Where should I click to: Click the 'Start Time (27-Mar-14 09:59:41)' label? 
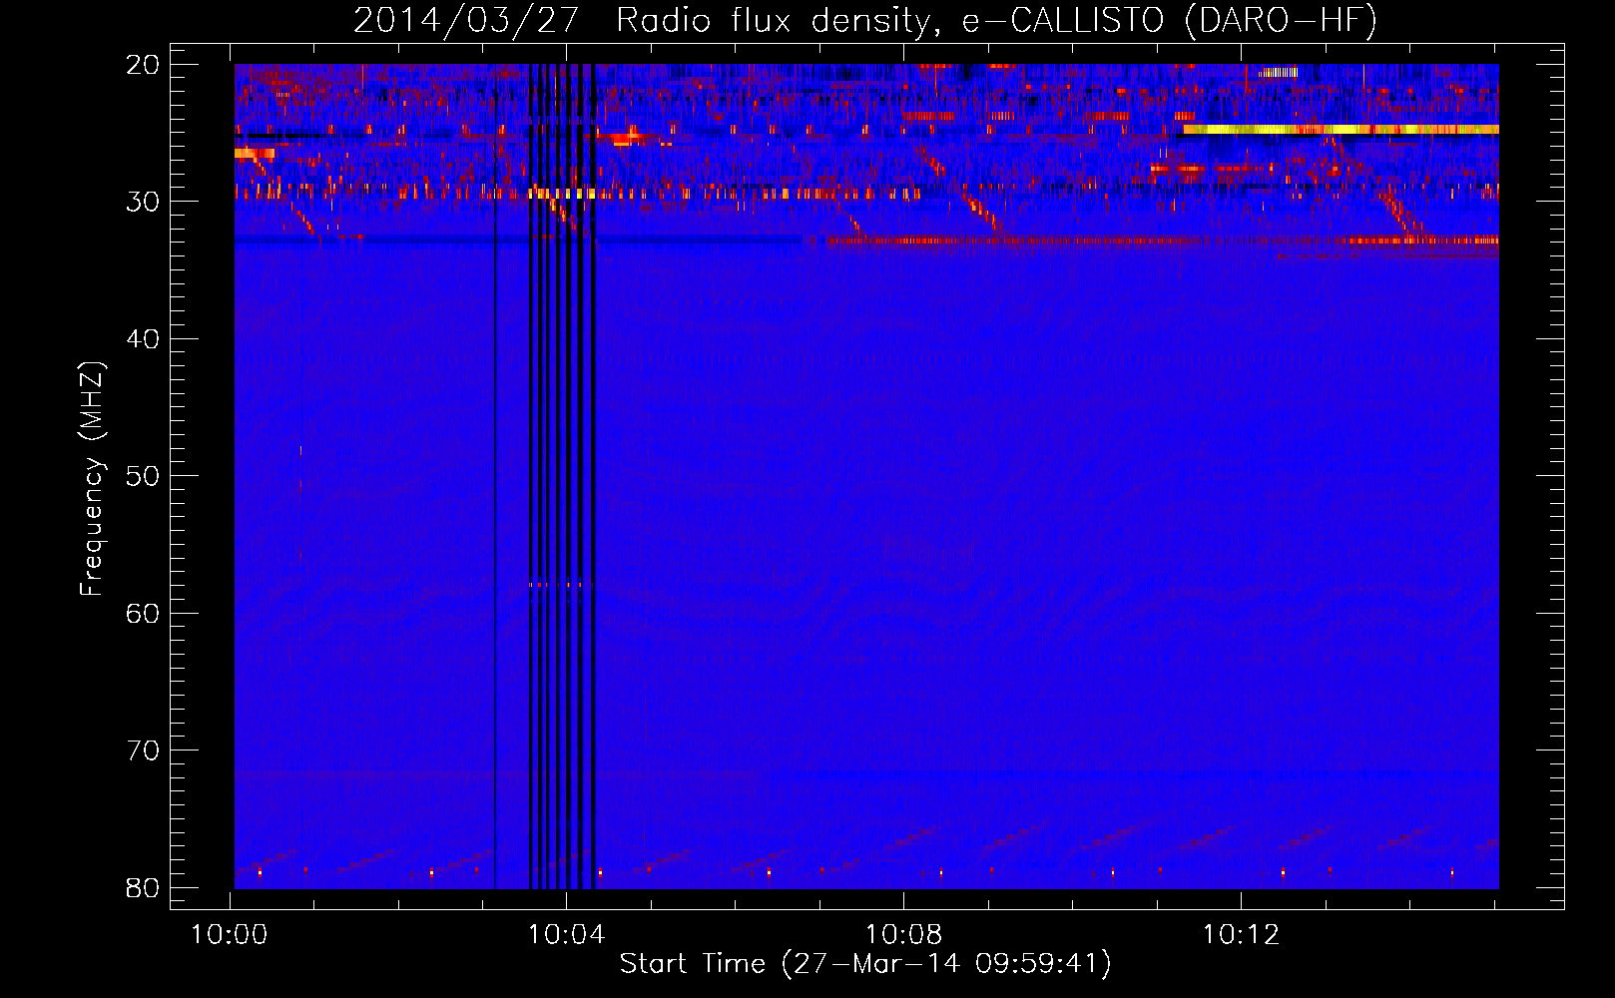(865, 964)
